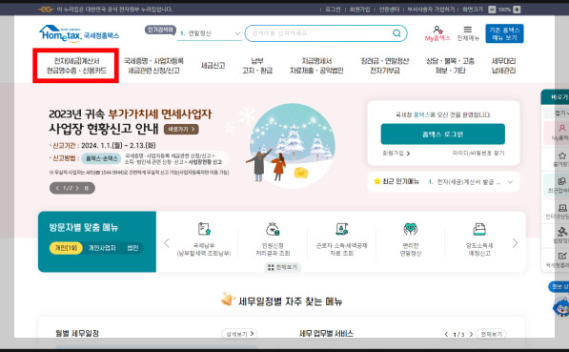
Task: Select 개인사업자 visitor type
Action: 102,248
